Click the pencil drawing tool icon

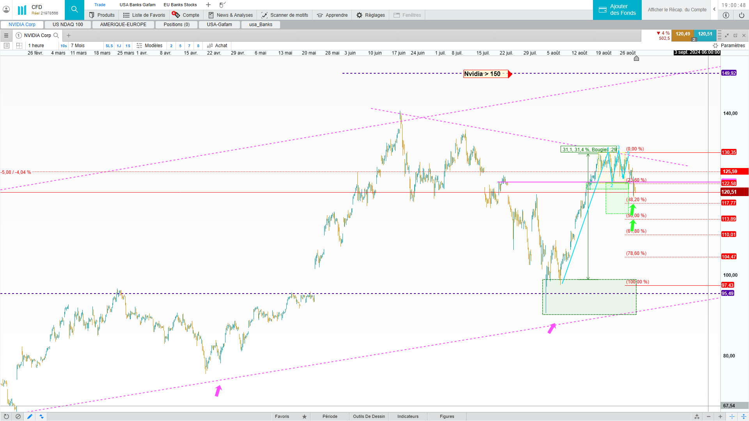[30, 416]
